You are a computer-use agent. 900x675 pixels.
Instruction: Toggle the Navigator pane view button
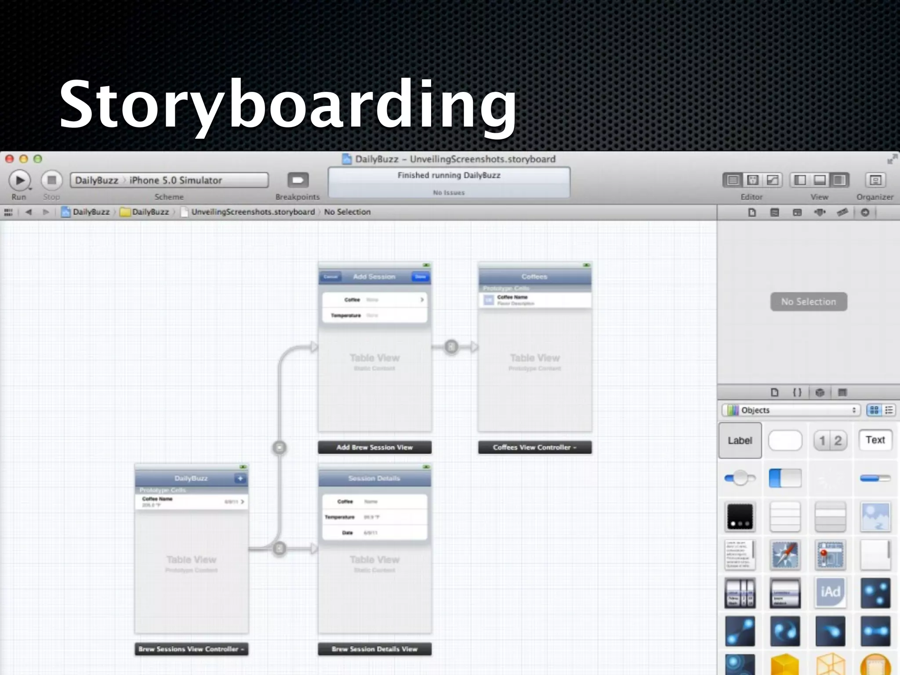(x=800, y=180)
